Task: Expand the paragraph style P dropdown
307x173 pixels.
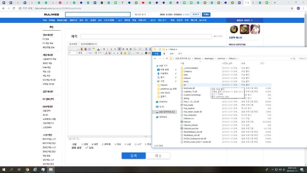Action: coord(73,53)
